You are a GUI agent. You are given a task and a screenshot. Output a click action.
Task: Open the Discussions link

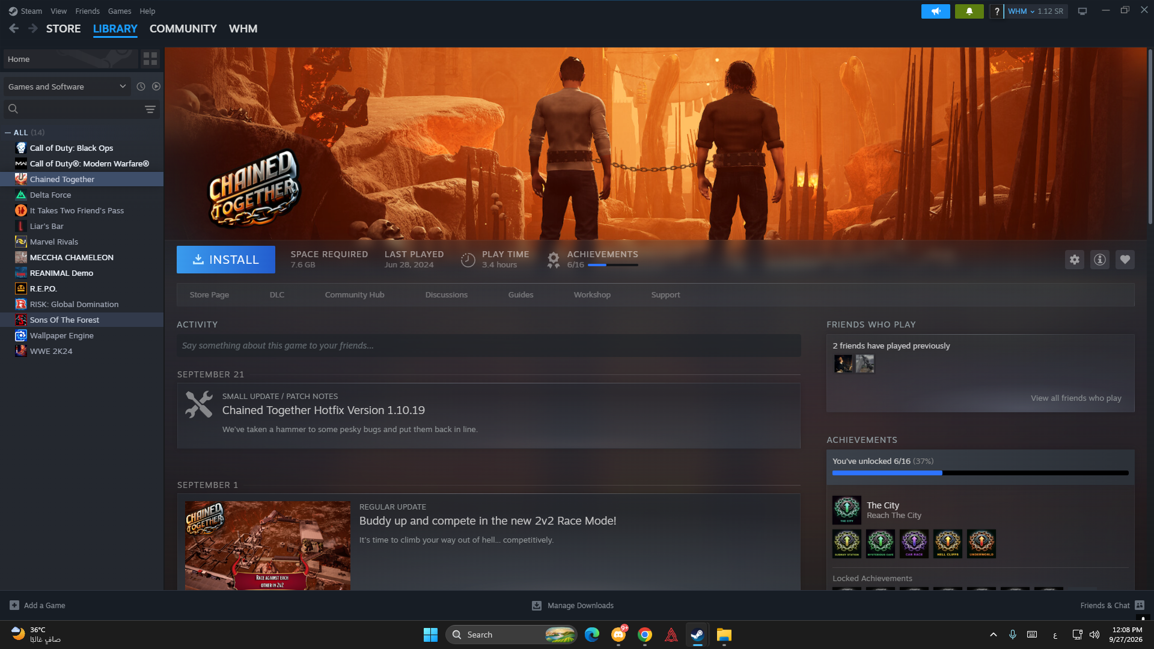click(x=447, y=295)
